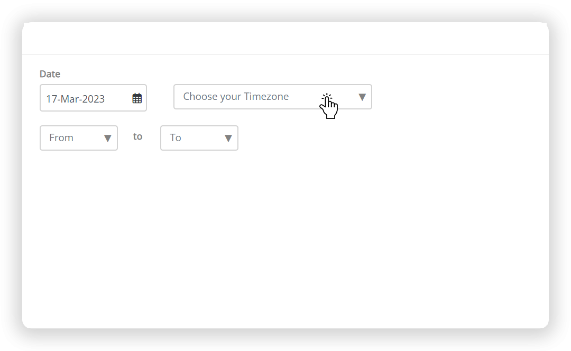Click the word Timezone in the dropdown
This screenshot has width=571, height=351.
pyautogui.click(x=266, y=97)
